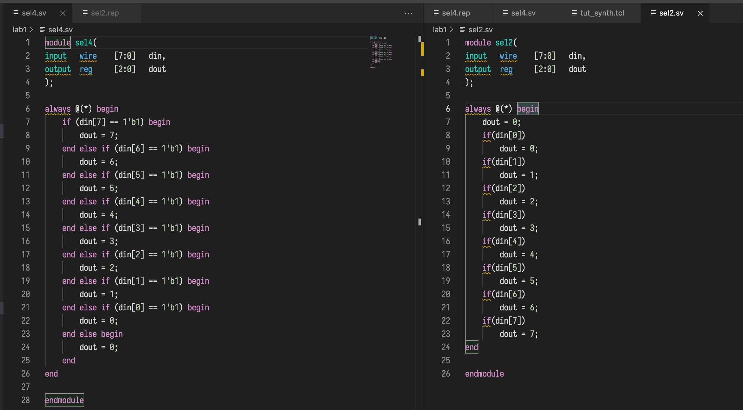
Task: Click the minimap in the left editor
Action: [381, 52]
